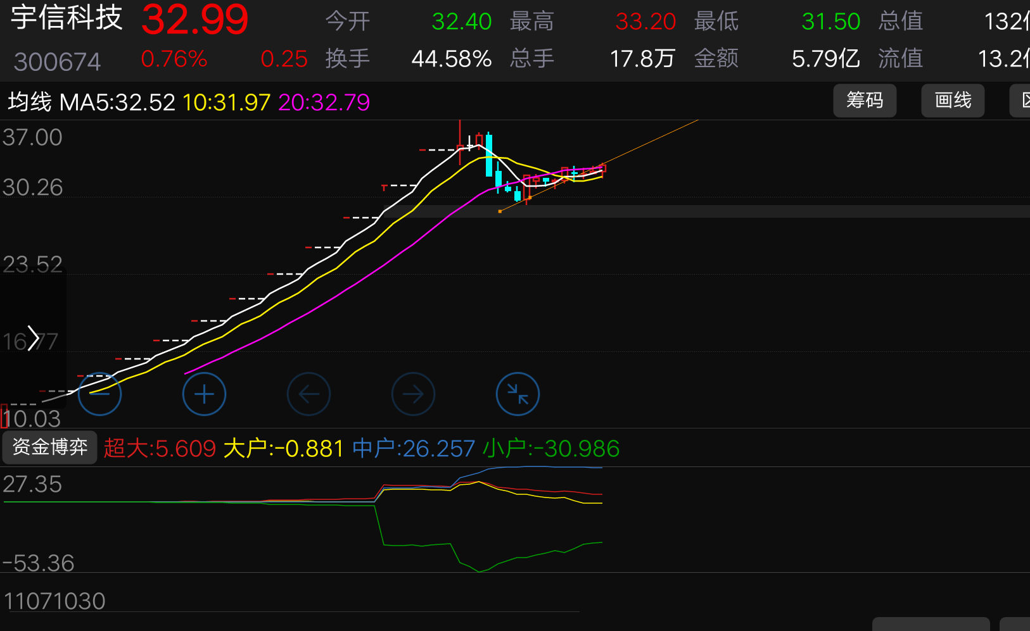Tap the current price 32.99
The image size is (1030, 631).
click(x=195, y=20)
